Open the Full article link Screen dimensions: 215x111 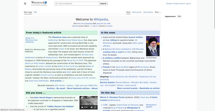point(57,81)
